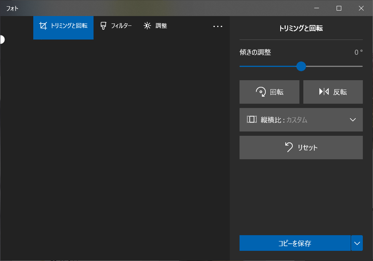Open the ... overflow dropdown in the toolbar
The image size is (373, 261).
tap(218, 26)
